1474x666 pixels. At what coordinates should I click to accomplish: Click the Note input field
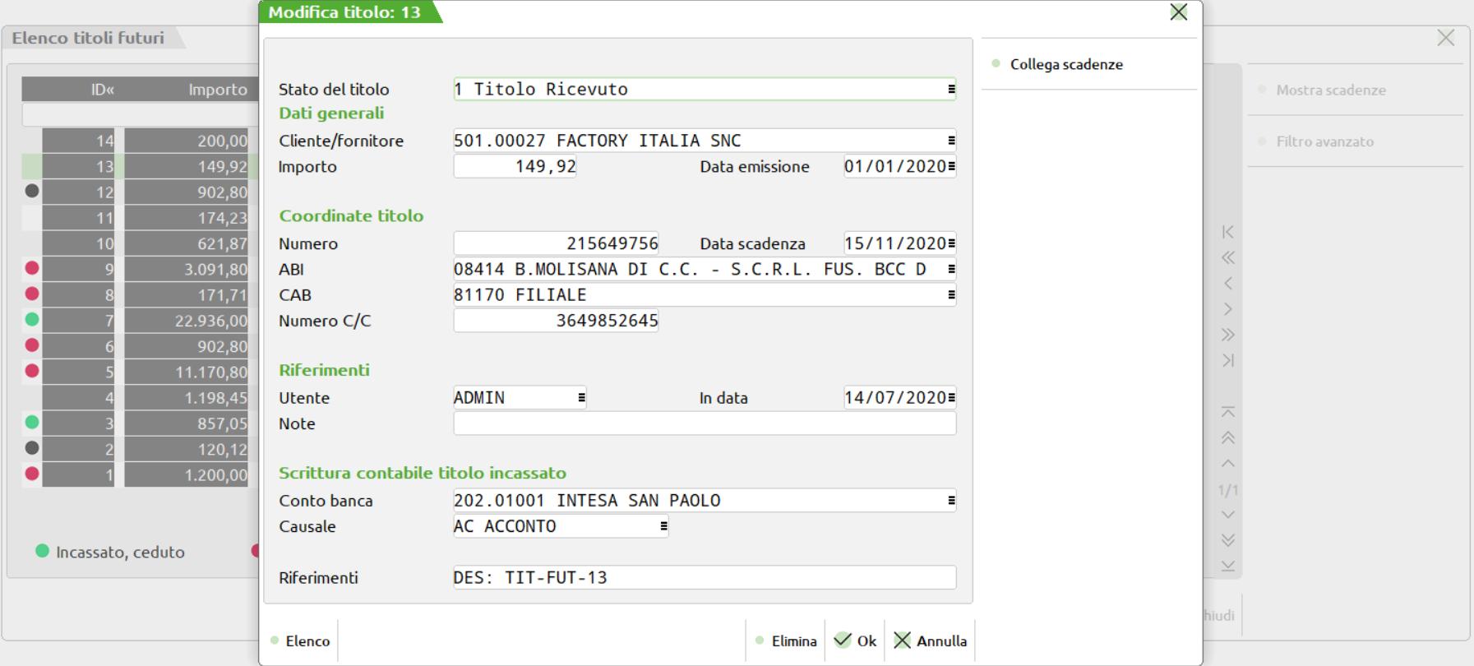click(704, 423)
